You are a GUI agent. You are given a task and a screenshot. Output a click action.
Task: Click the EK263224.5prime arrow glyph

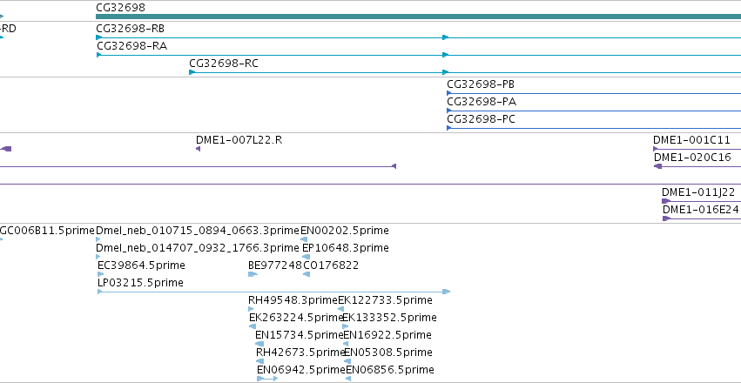coord(253,326)
